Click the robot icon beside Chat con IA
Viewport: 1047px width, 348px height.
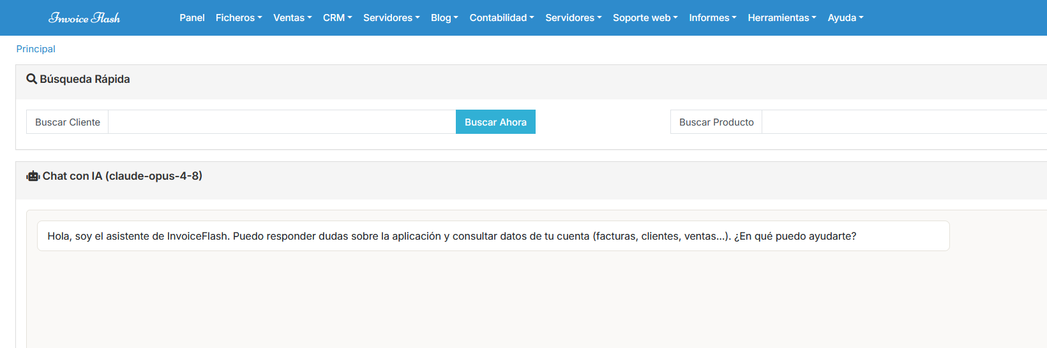[x=33, y=176]
